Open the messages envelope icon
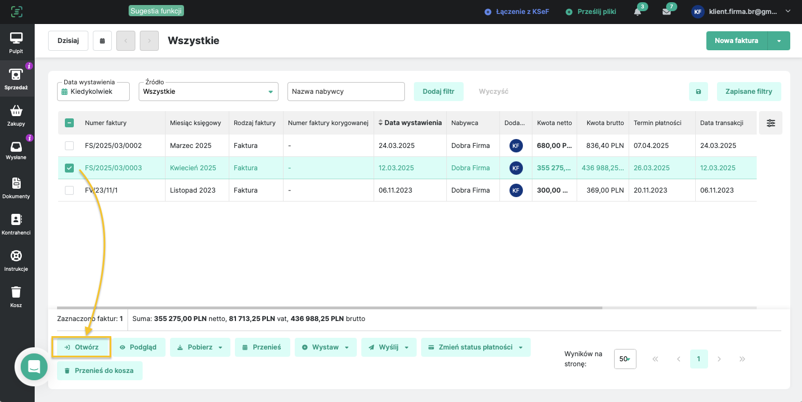 coord(667,12)
